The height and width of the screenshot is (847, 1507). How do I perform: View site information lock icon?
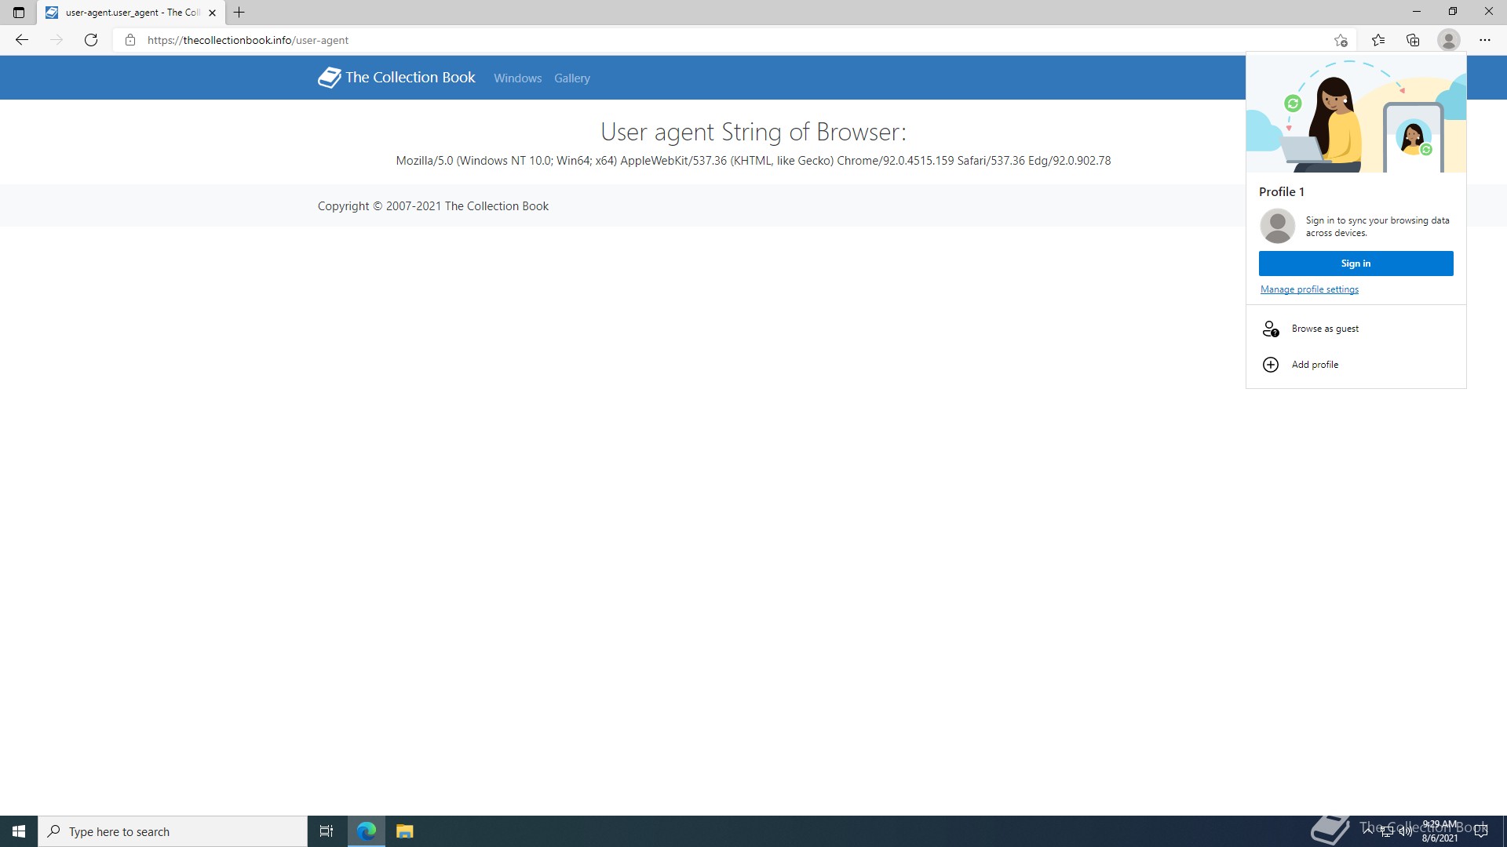point(130,40)
